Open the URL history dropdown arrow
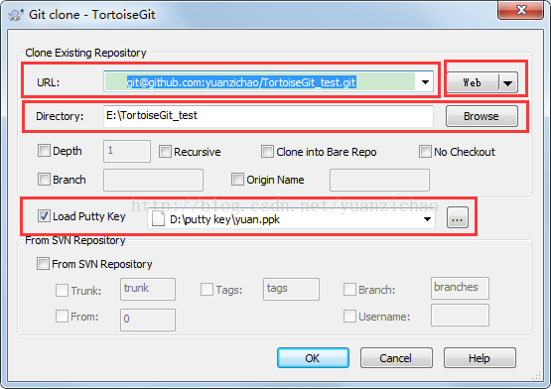The image size is (551, 389). [x=425, y=82]
